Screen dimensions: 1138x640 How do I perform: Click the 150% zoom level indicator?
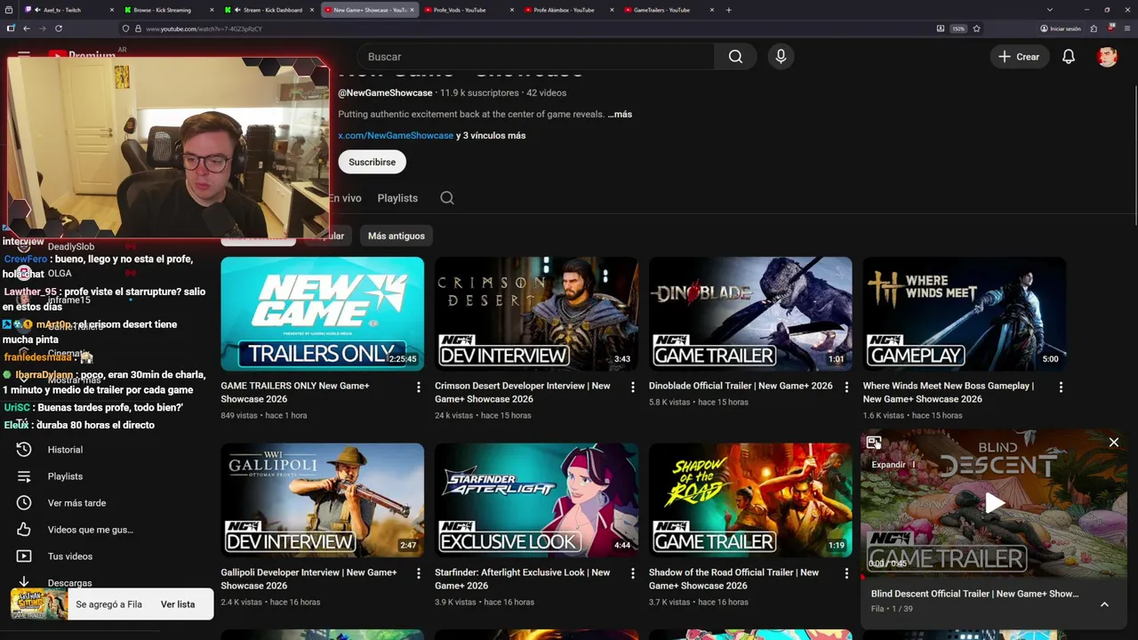coord(958,28)
